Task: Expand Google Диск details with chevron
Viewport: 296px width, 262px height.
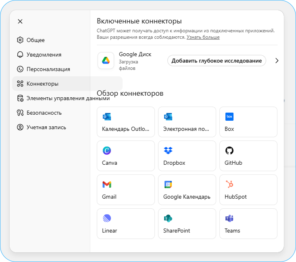Action: 277,61
